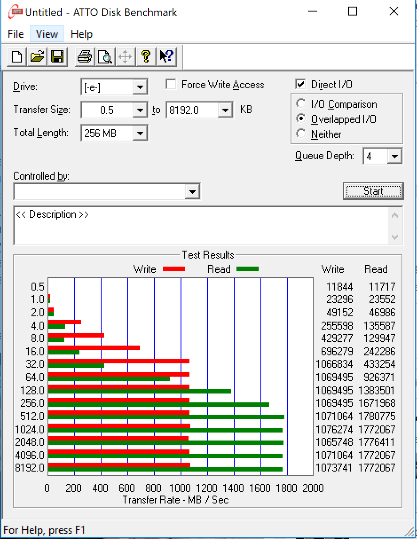This screenshot has height=539, width=417.
Task: Print results with the printer icon
Action: pyautogui.click(x=84, y=57)
